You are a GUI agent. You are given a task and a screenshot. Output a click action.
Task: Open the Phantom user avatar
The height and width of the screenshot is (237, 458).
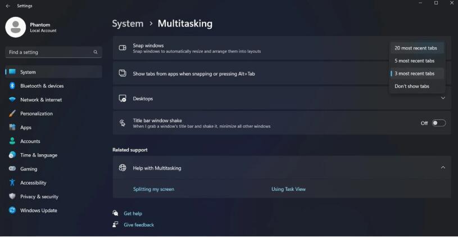point(16,27)
